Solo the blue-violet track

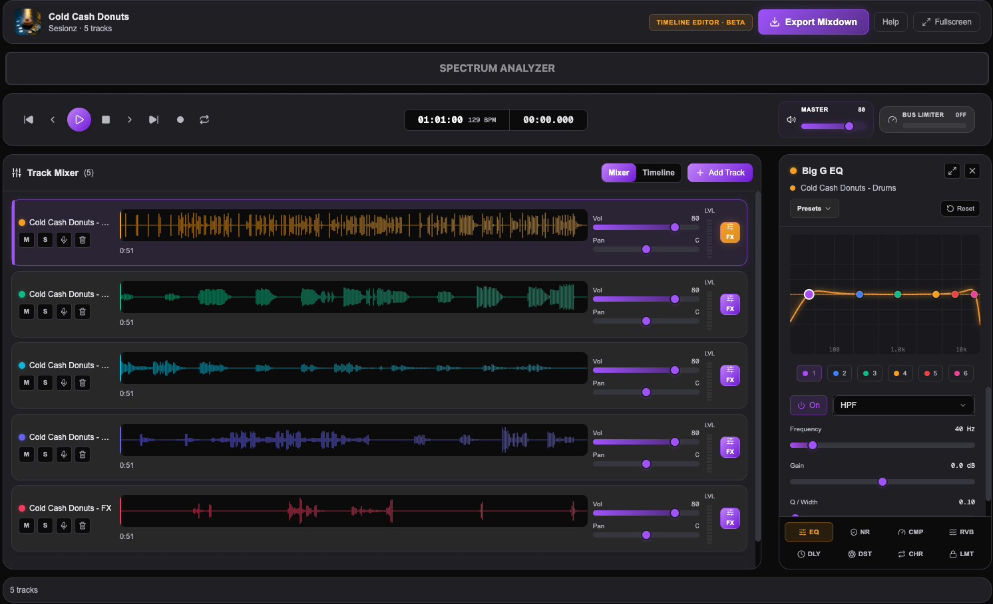(45, 454)
